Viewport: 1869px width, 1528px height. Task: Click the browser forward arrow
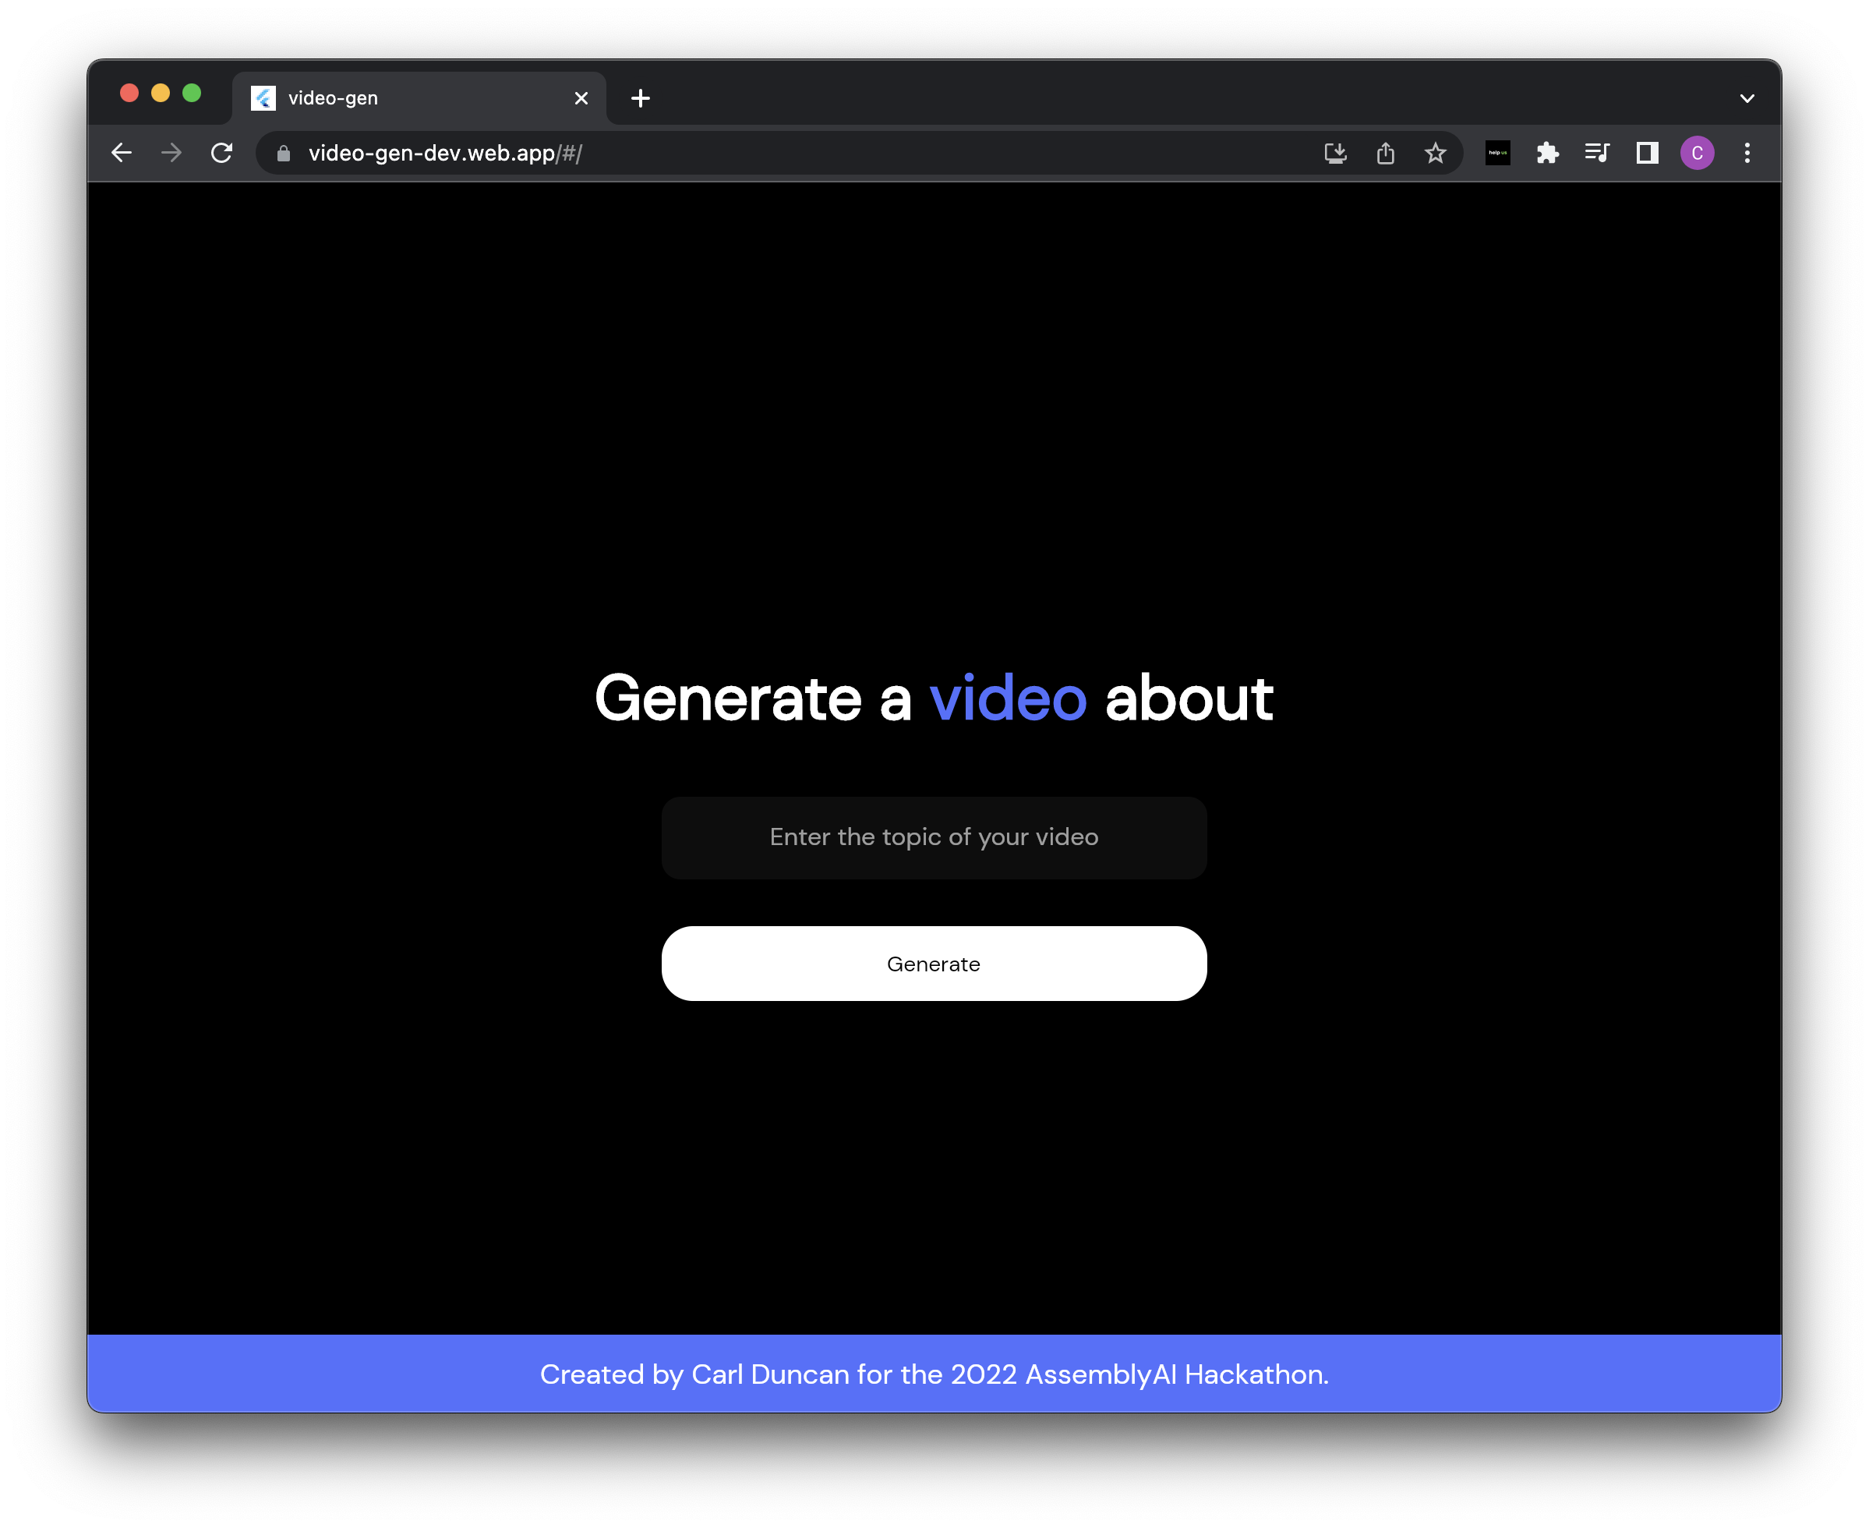[x=171, y=153]
